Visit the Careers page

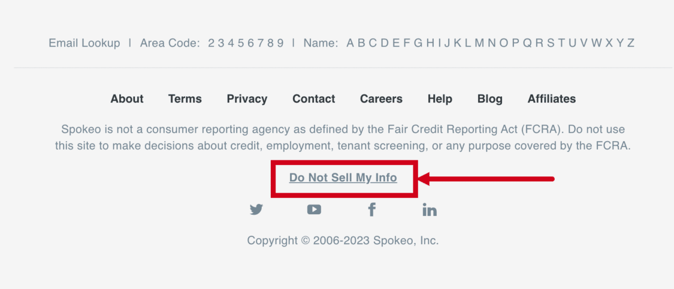click(381, 99)
